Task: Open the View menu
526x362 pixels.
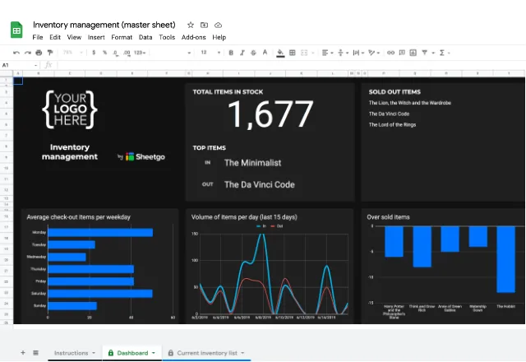Action: point(74,37)
